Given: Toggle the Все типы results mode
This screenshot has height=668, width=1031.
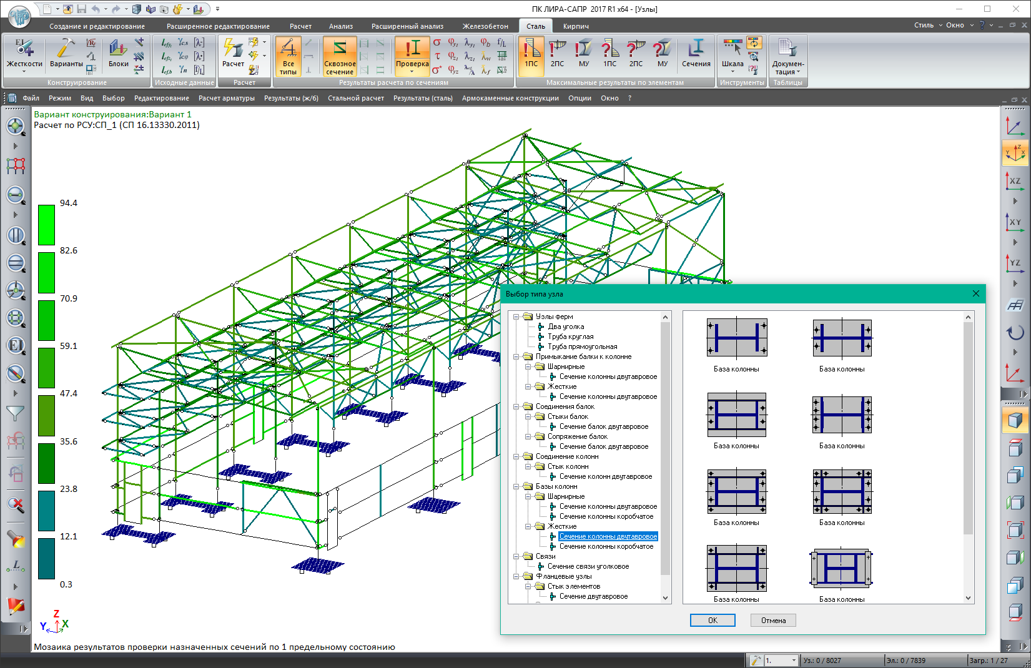Looking at the screenshot, I should (288, 56).
